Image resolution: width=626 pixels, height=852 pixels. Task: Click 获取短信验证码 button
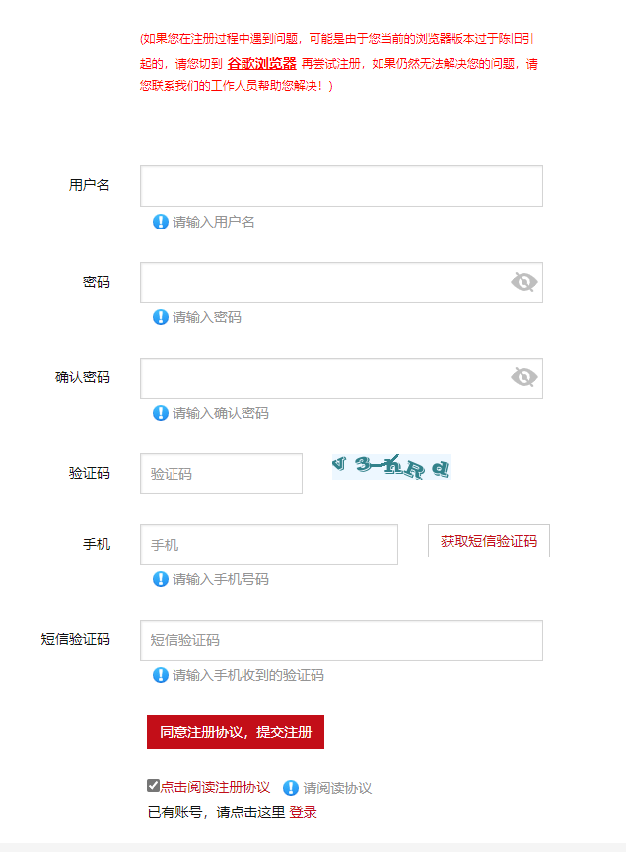tap(488, 541)
